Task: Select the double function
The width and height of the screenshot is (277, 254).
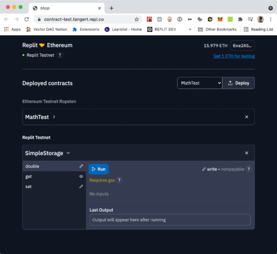Action: [54, 166]
